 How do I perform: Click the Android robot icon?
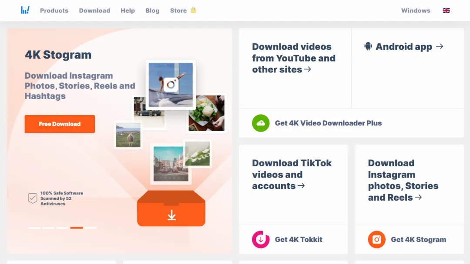pyautogui.click(x=368, y=46)
